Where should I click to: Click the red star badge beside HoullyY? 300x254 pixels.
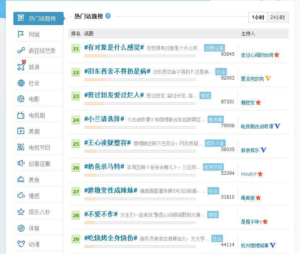click(x=260, y=174)
